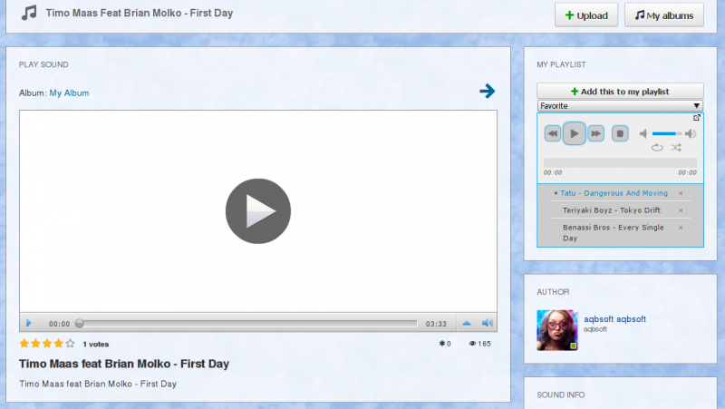This screenshot has width=725, height=409.
Task: Click the playlist progress bar
Action: (620, 162)
